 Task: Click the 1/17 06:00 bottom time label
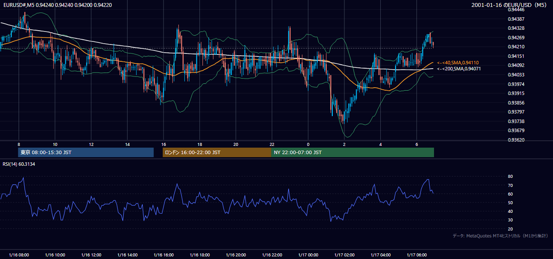coord(417,255)
